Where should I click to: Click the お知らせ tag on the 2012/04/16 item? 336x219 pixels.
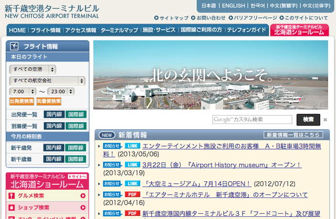(x=112, y=194)
